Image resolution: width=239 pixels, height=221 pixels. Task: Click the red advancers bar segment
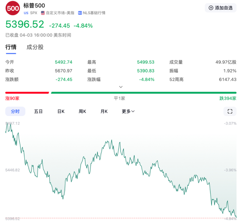point(27,93)
